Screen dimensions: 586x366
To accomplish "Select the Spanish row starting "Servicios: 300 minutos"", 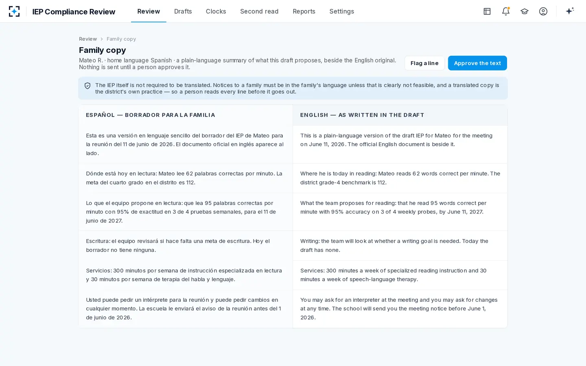I will point(186,275).
